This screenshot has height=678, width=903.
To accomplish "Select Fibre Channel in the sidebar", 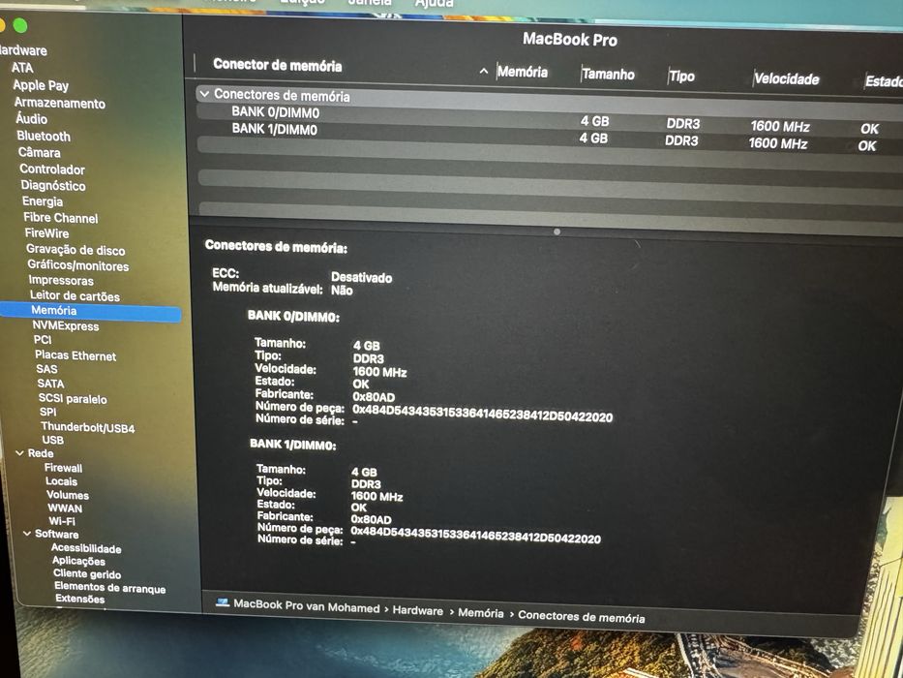I will [x=61, y=218].
